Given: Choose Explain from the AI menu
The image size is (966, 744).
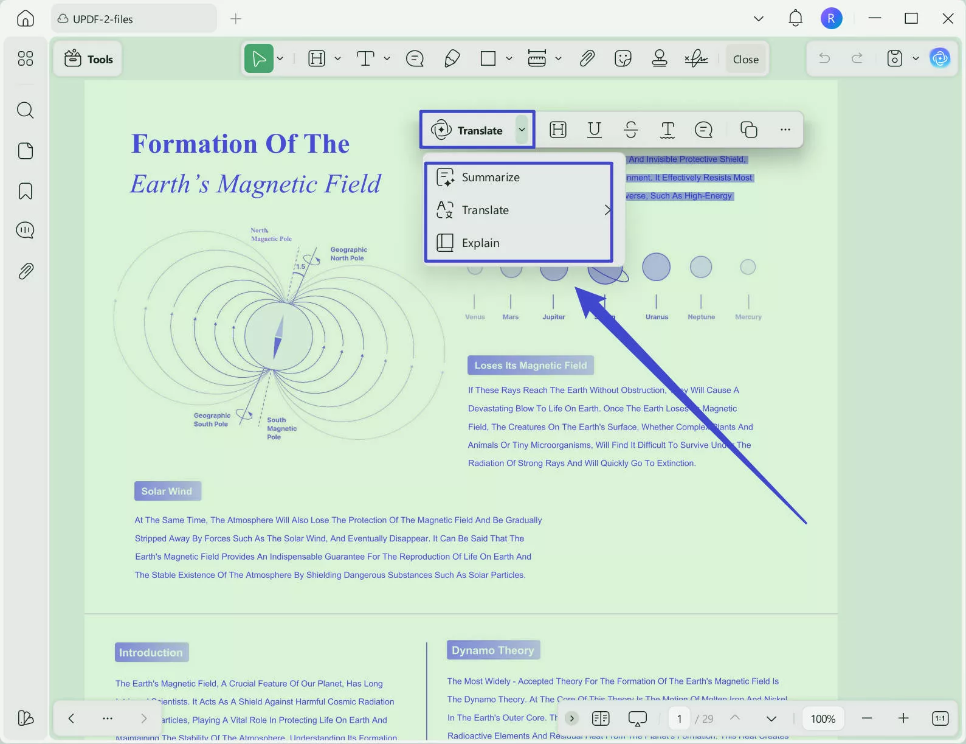Looking at the screenshot, I should coord(480,243).
